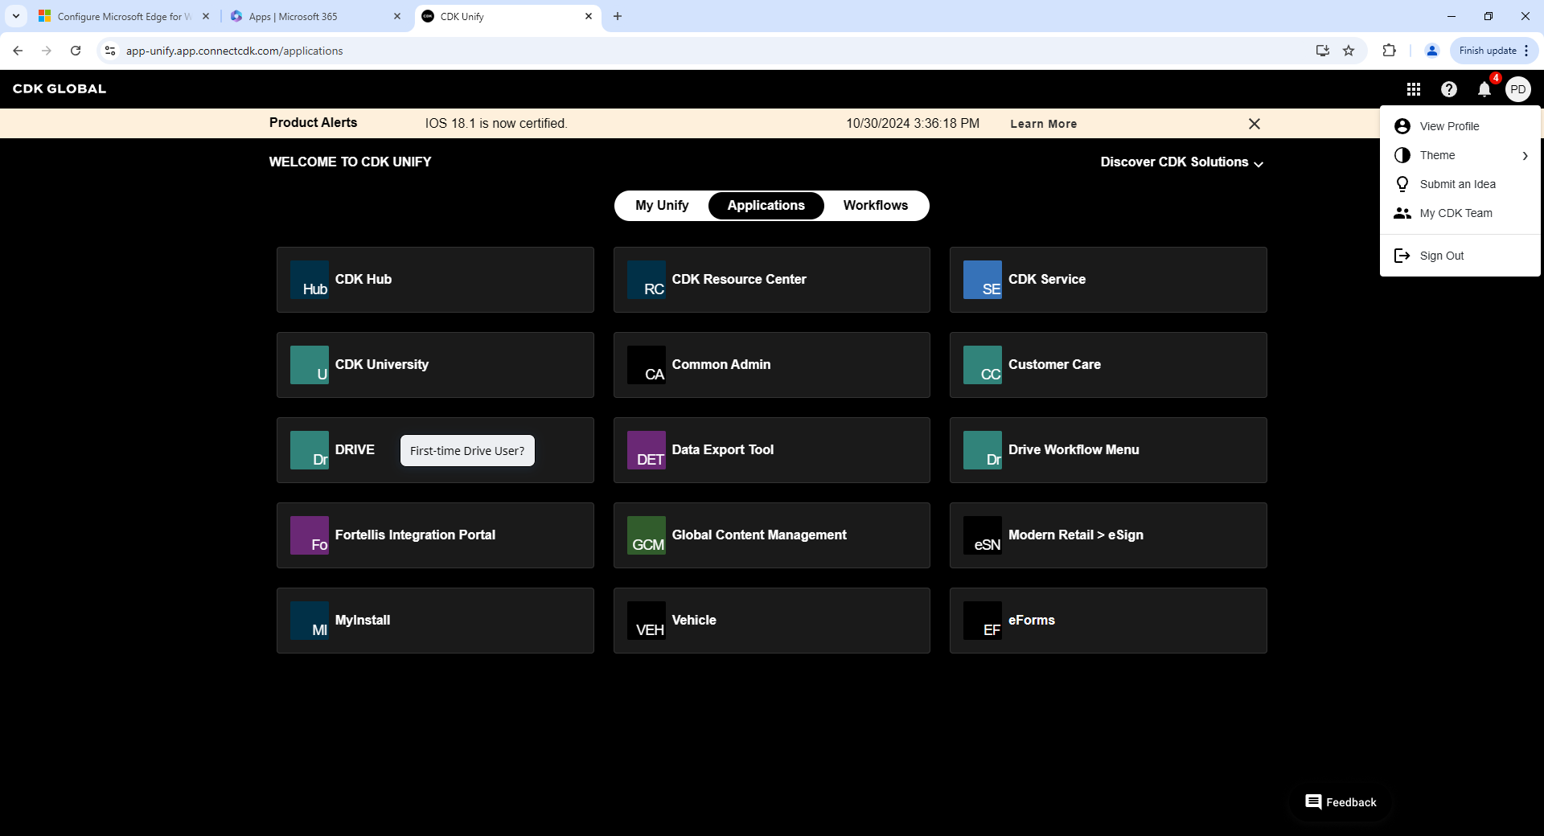Click the address bar URL
This screenshot has width=1544, height=836.
[234, 51]
